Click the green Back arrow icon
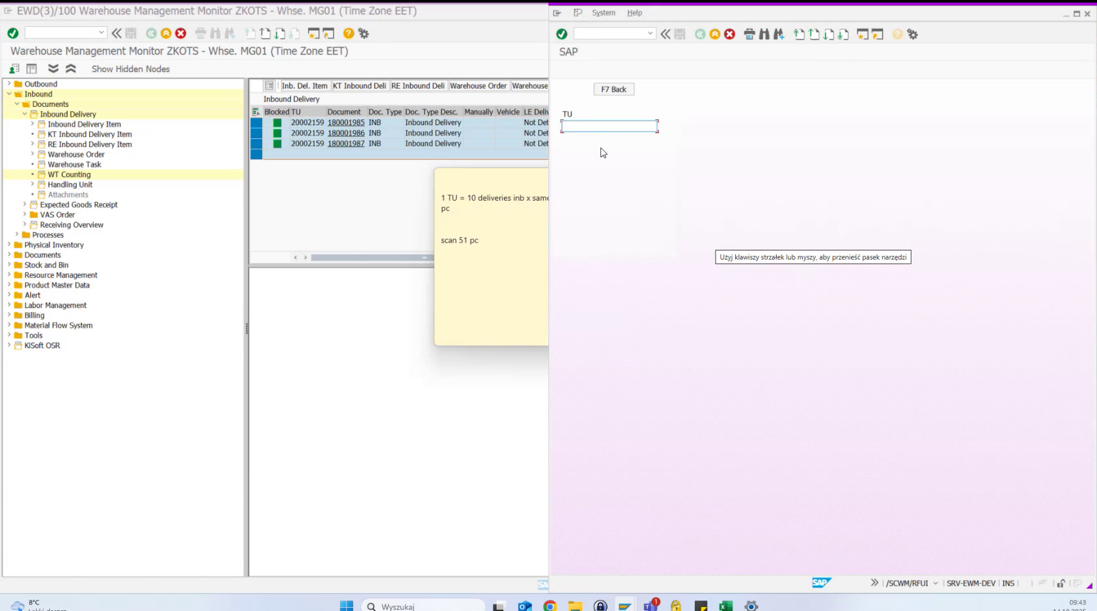1097x611 pixels. pos(151,33)
